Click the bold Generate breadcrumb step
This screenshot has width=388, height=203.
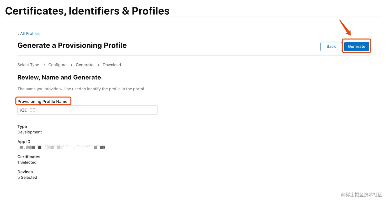click(84, 65)
